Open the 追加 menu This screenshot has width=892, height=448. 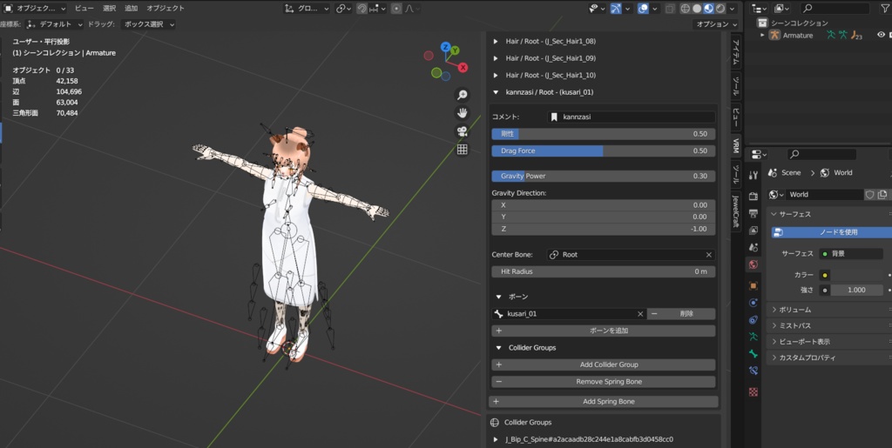pyautogui.click(x=131, y=8)
